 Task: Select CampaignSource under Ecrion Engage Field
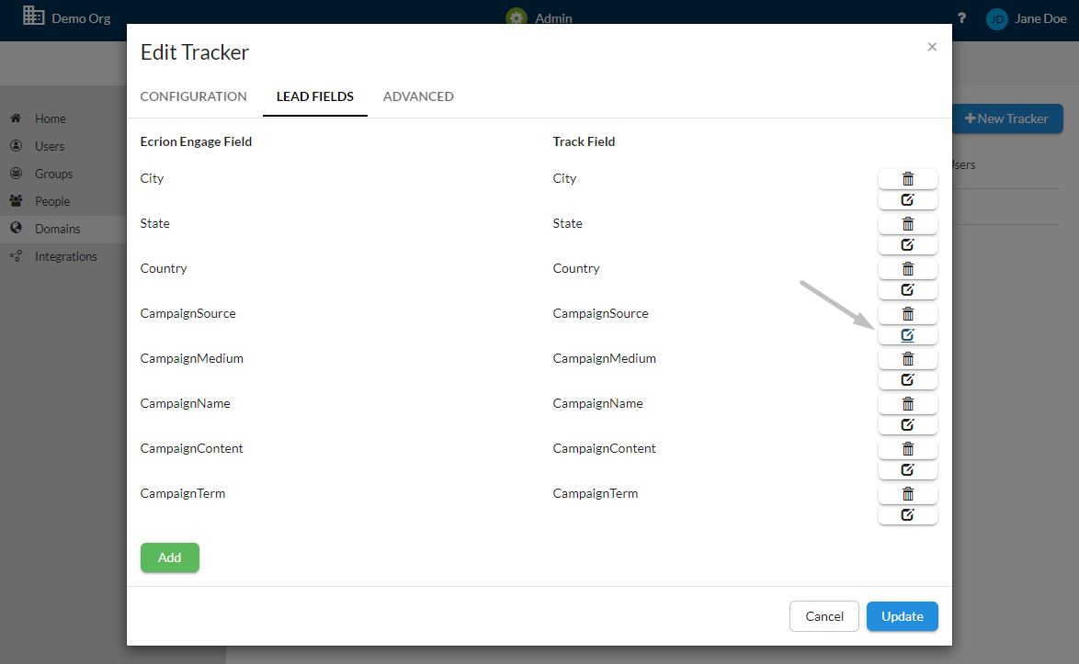pos(187,313)
